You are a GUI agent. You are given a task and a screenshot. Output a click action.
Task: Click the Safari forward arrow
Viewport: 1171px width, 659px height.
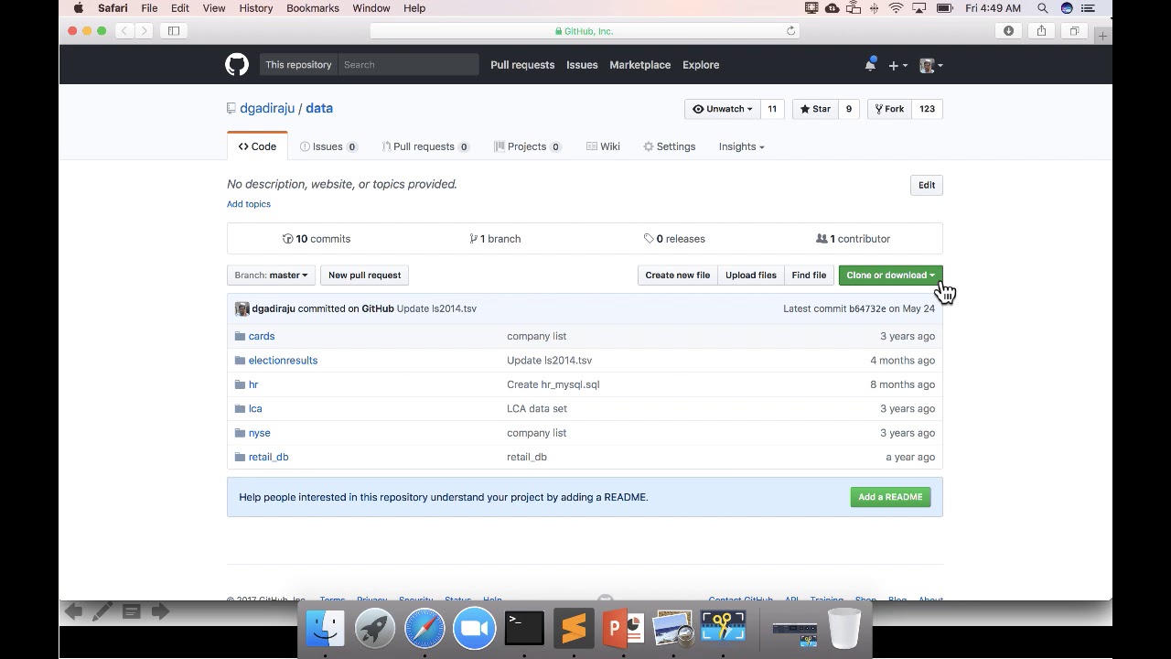click(145, 31)
